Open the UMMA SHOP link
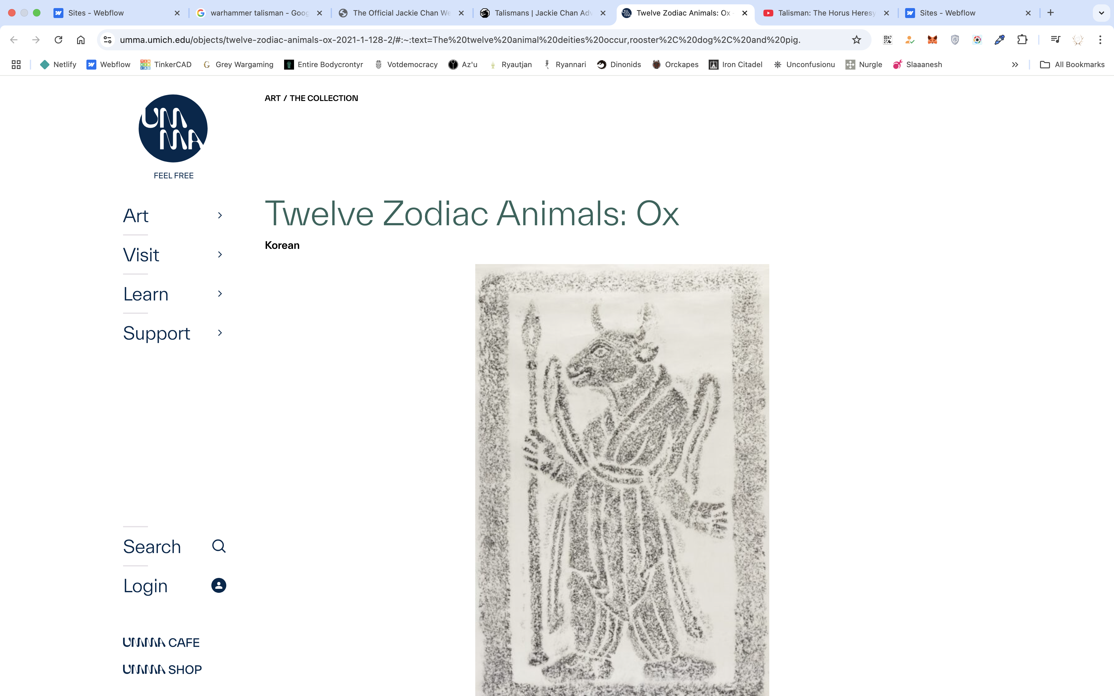 click(x=162, y=669)
